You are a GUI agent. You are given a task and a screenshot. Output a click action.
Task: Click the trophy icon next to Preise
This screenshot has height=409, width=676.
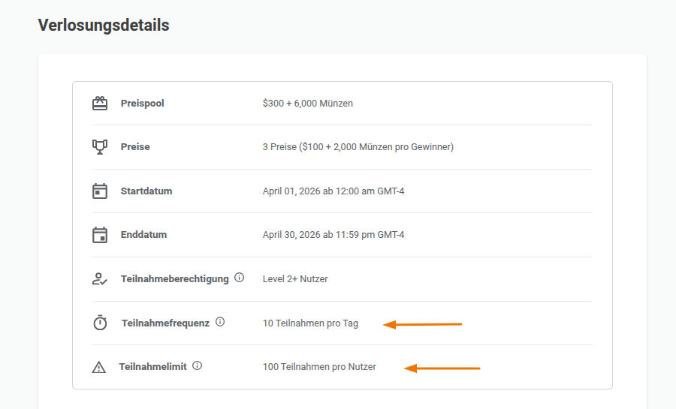100,147
